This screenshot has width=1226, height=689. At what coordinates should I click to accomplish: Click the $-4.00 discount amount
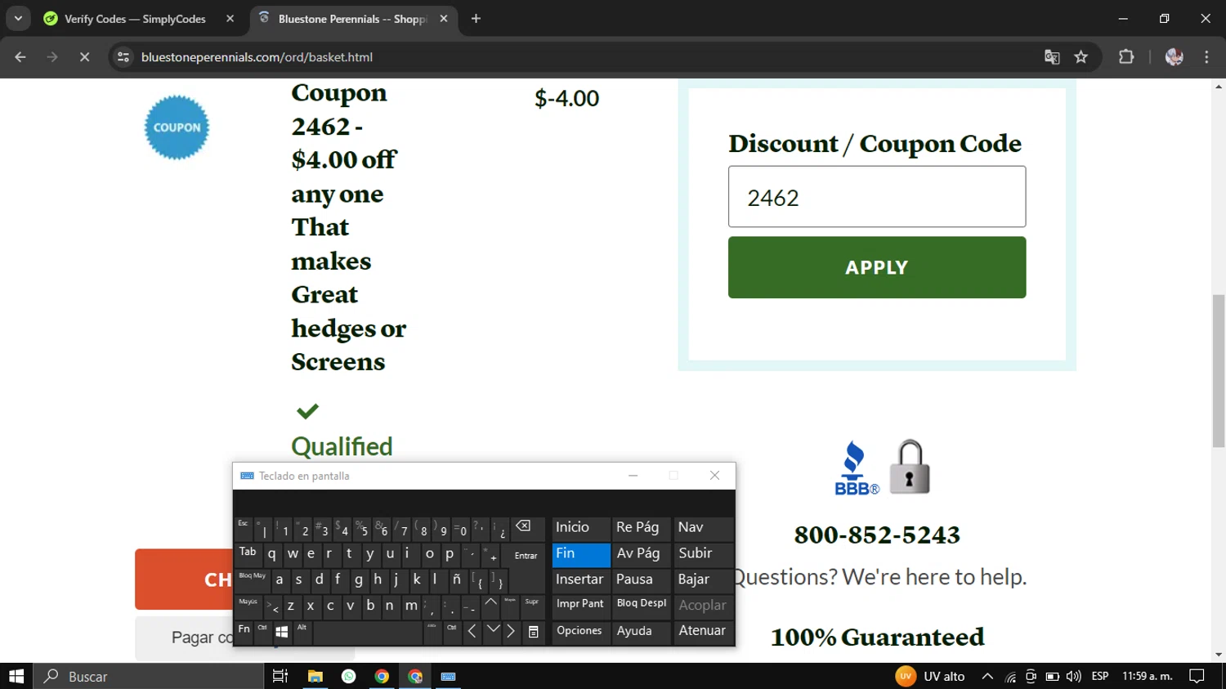tap(566, 98)
